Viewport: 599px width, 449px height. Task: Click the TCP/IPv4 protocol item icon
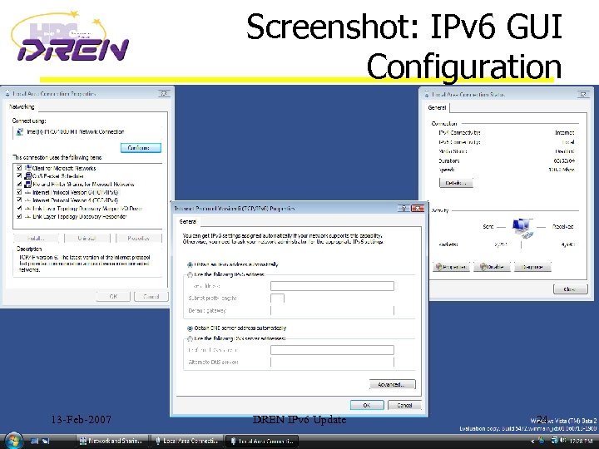28,200
